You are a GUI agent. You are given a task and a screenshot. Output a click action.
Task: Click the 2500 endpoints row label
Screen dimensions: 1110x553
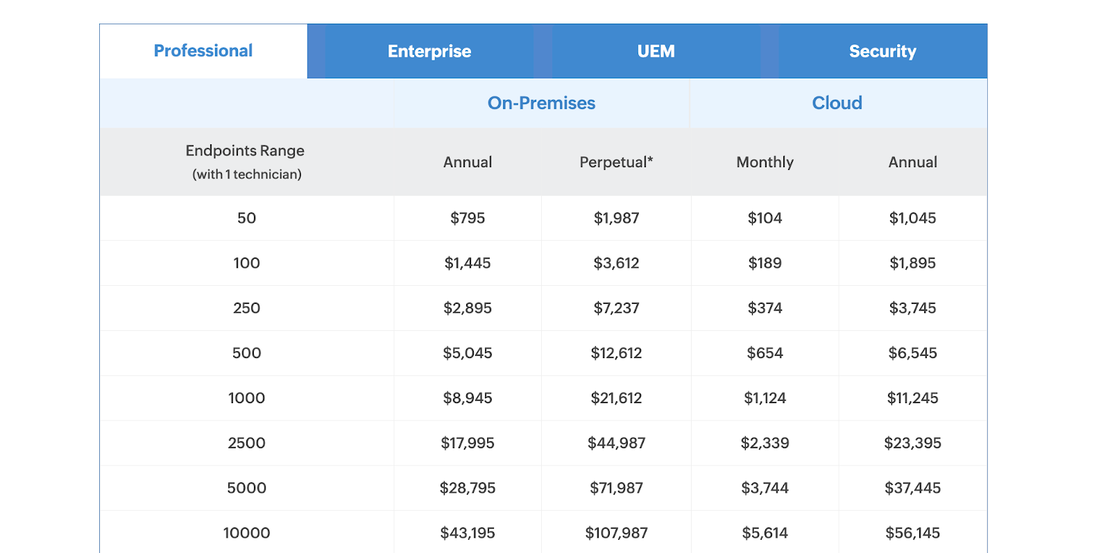(x=246, y=443)
